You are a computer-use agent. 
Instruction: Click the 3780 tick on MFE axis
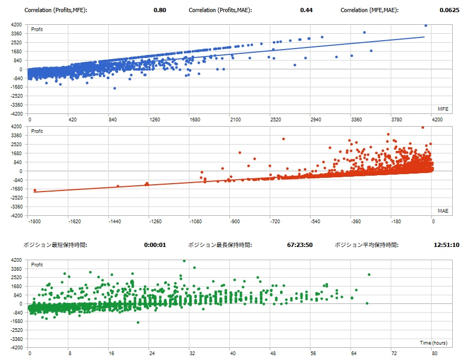click(397, 120)
